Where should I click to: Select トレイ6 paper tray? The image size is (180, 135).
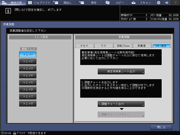coord(28,89)
